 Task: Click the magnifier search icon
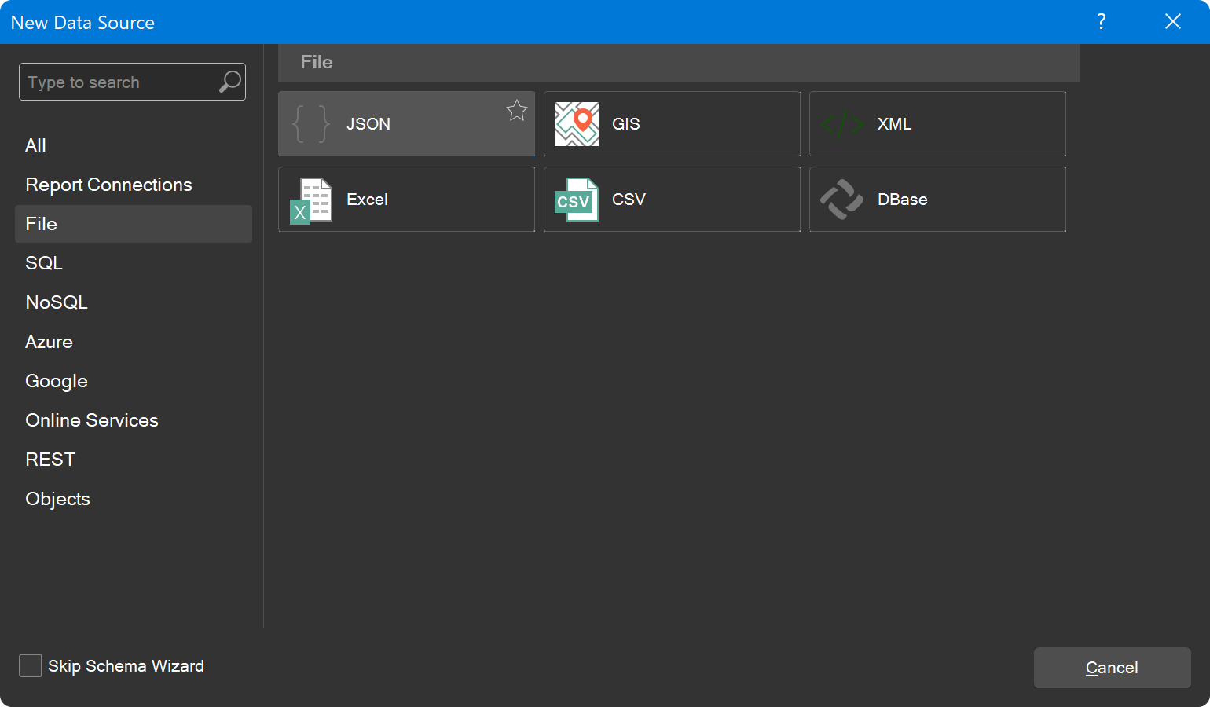[230, 82]
